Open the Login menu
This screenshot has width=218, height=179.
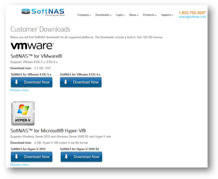click(121, 15)
